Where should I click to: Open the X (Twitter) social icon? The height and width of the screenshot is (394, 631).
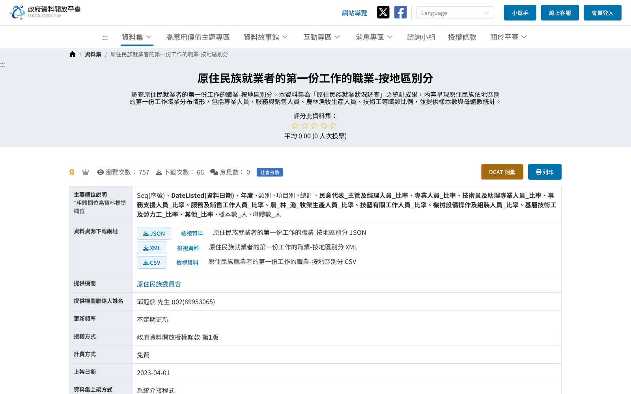pos(383,12)
